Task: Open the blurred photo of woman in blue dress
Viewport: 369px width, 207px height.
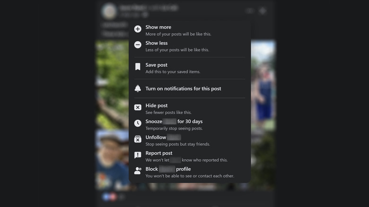Action: 263,85
